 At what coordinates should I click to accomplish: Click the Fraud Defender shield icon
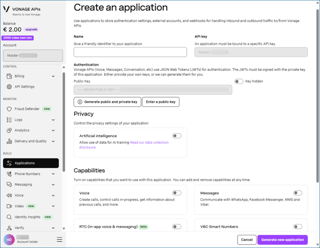[9, 109]
